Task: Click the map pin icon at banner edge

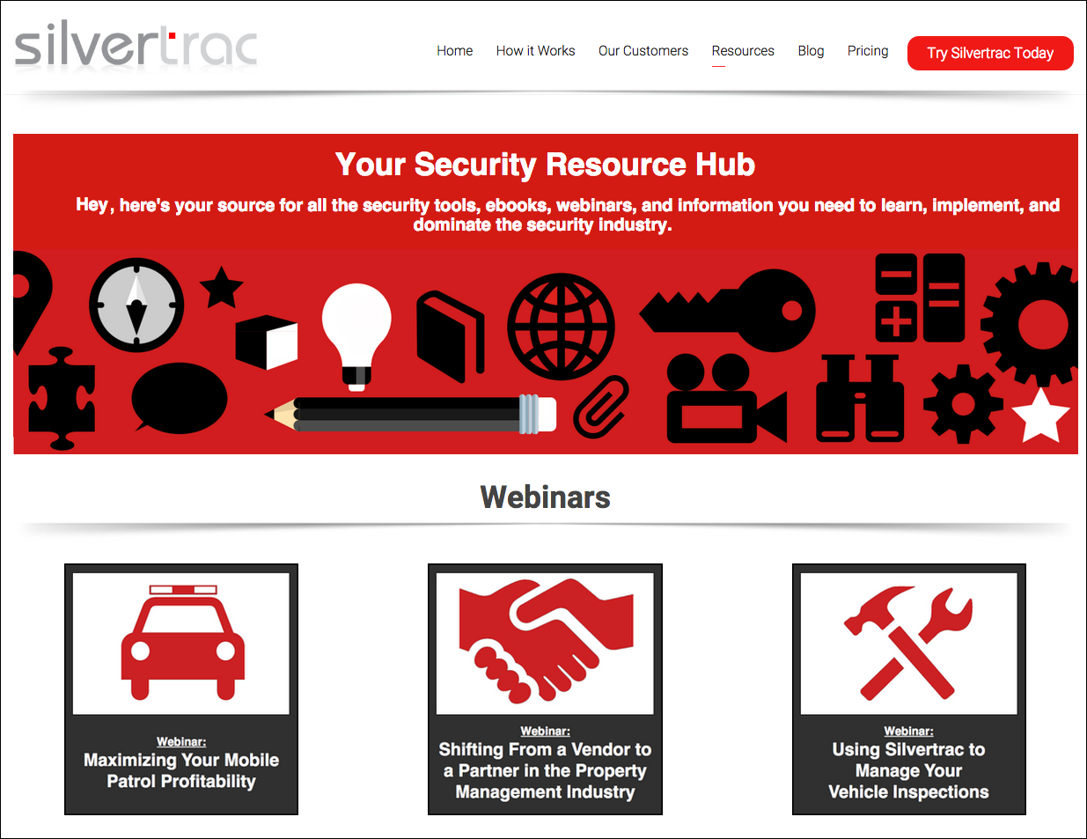Action: point(32,301)
